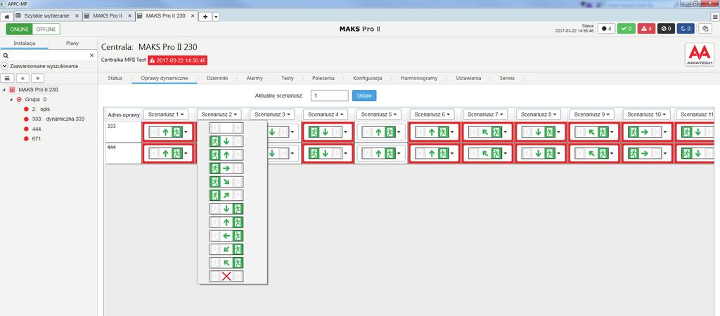
Task: Pick the red X blocked sign option
Action: point(226,276)
